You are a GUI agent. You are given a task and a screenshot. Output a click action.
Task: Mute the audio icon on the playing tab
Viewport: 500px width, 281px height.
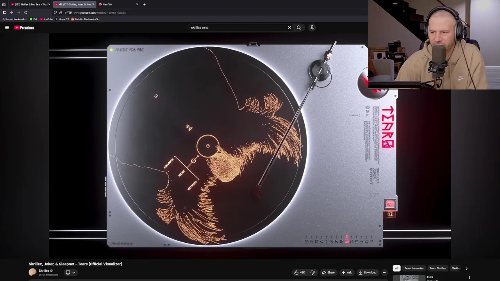coord(61,4)
